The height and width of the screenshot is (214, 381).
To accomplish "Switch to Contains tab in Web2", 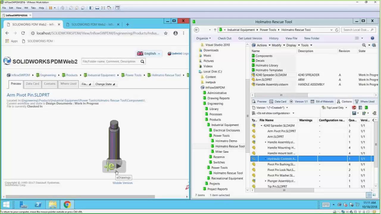I will pyautogui.click(x=50, y=84).
